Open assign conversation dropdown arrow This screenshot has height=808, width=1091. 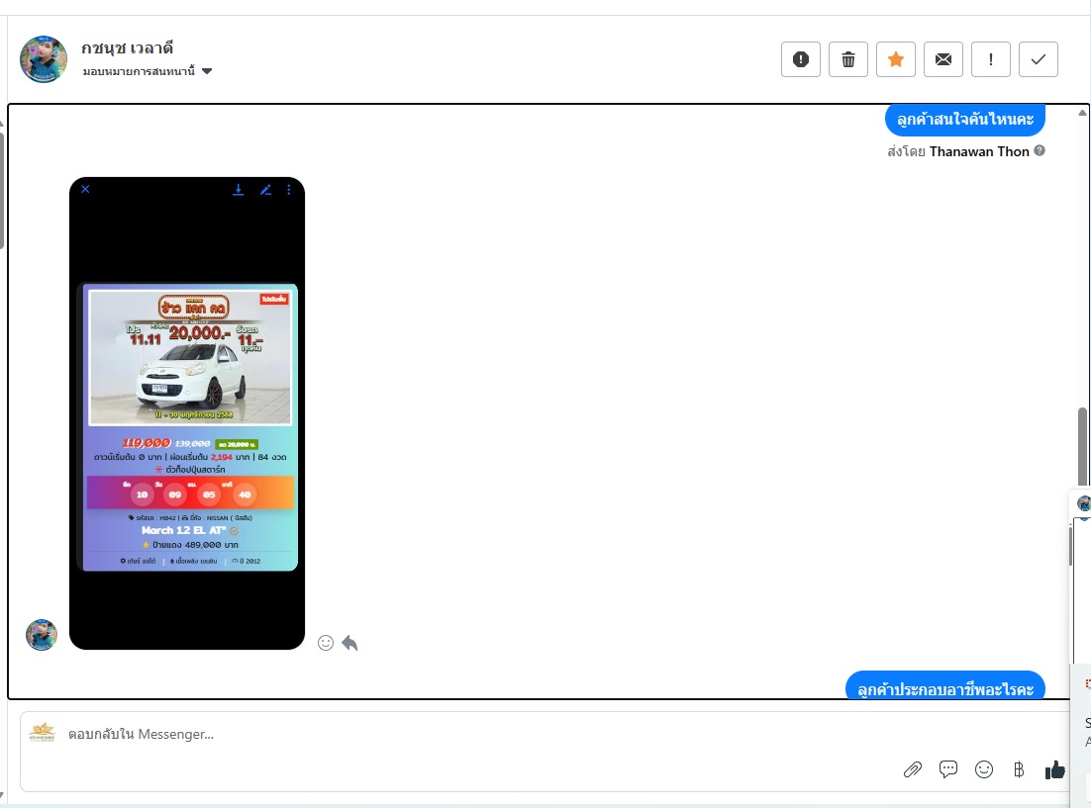click(x=207, y=71)
